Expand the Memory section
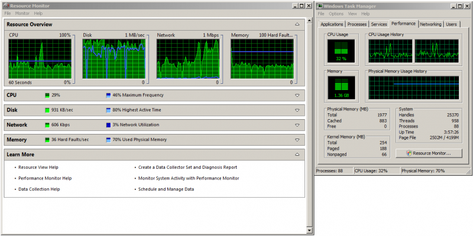The image size is (473, 236). click(x=297, y=140)
